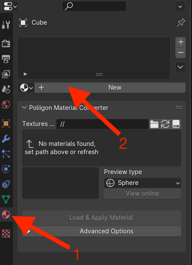Open the Object properties icon
The image size is (192, 265).
click(x=6, y=123)
